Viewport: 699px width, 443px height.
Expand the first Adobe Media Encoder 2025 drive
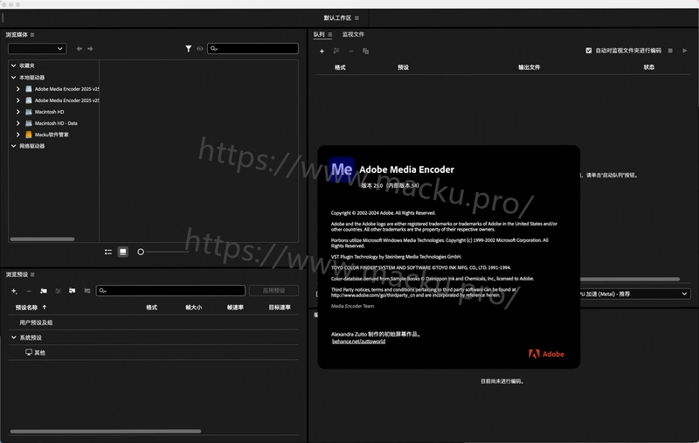pos(17,89)
